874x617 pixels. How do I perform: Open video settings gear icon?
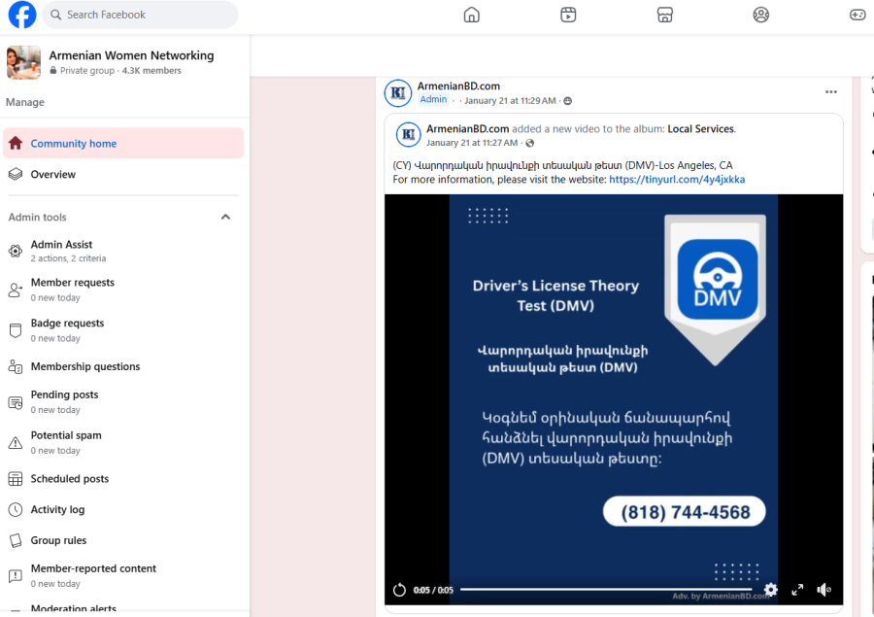click(770, 590)
